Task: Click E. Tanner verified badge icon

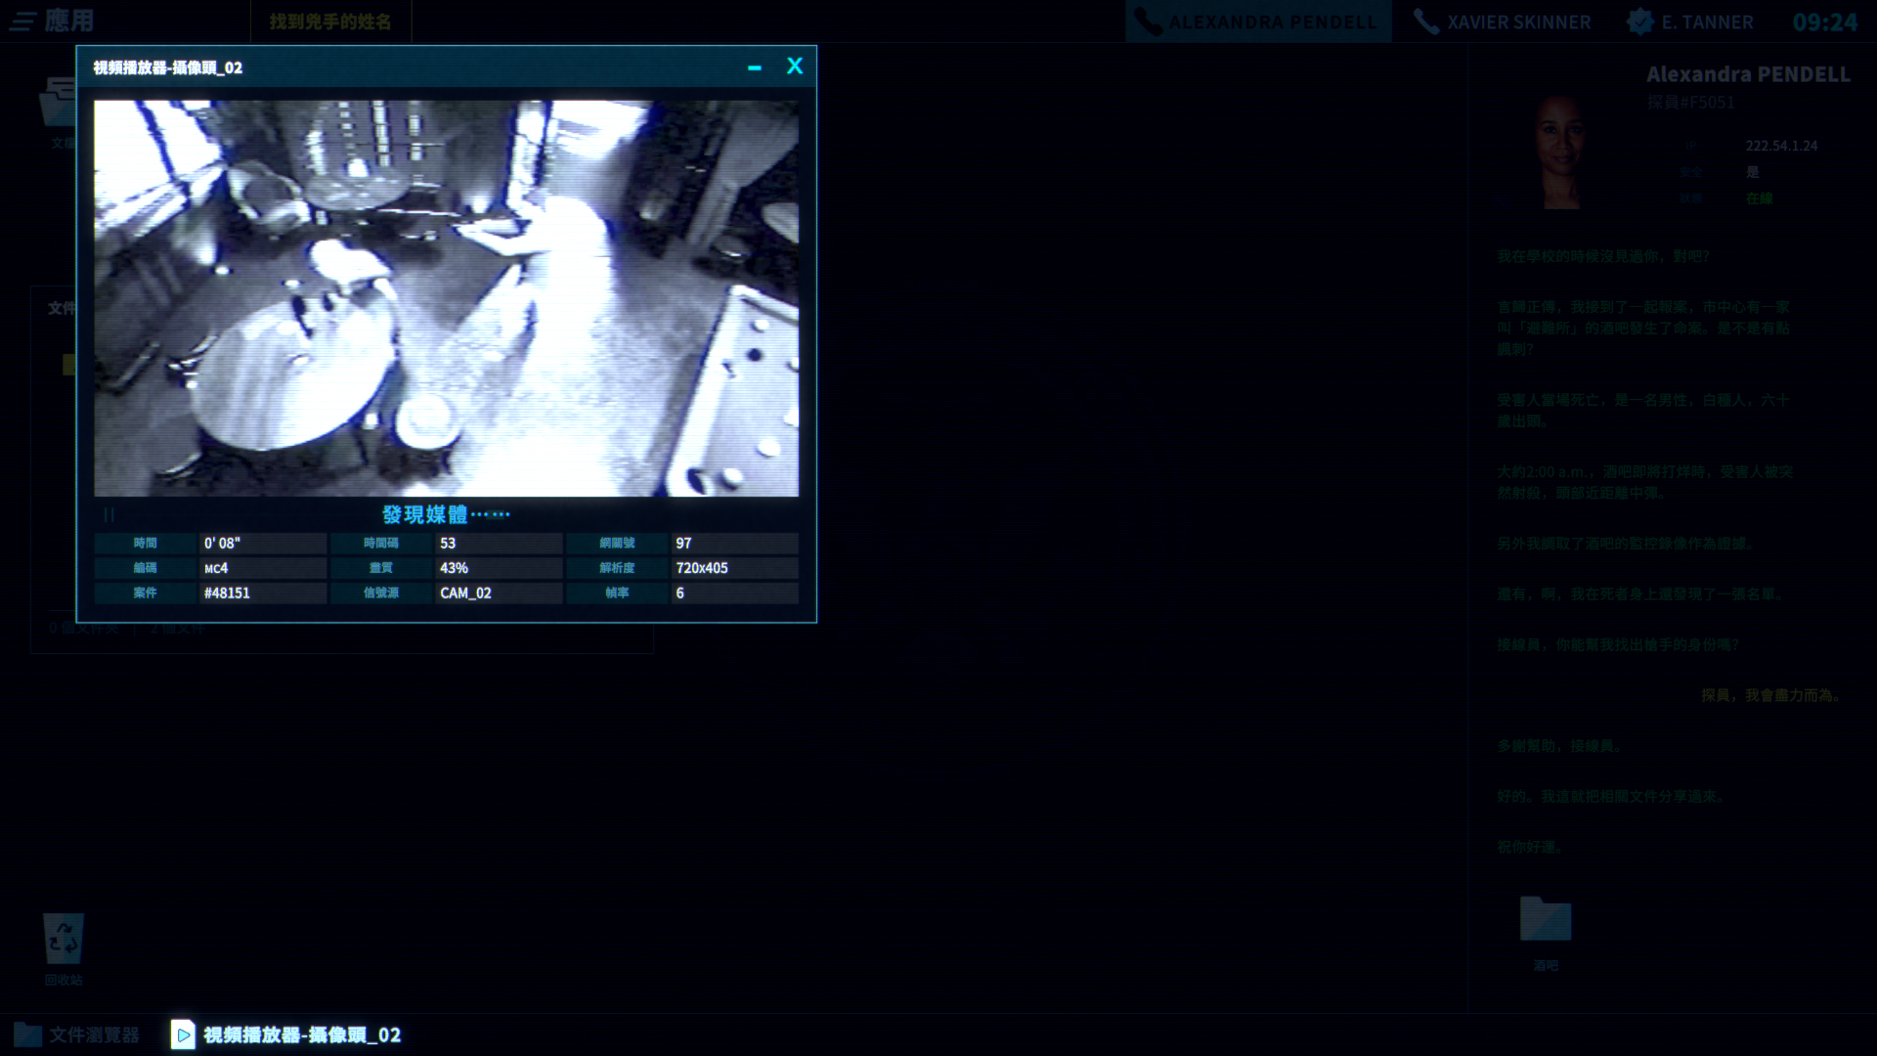Action: pos(1640,22)
